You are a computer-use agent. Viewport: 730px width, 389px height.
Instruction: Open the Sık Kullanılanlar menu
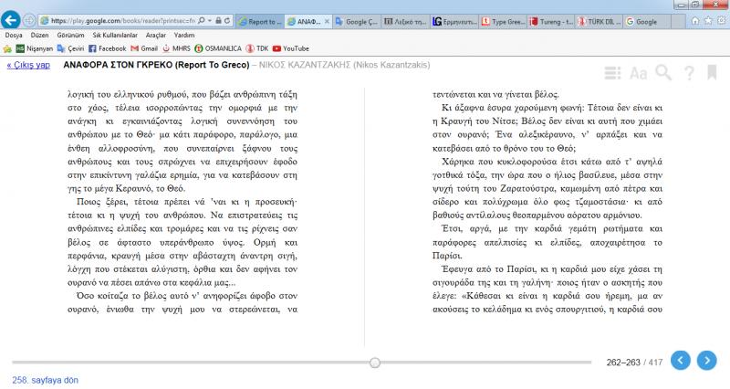tap(115, 35)
